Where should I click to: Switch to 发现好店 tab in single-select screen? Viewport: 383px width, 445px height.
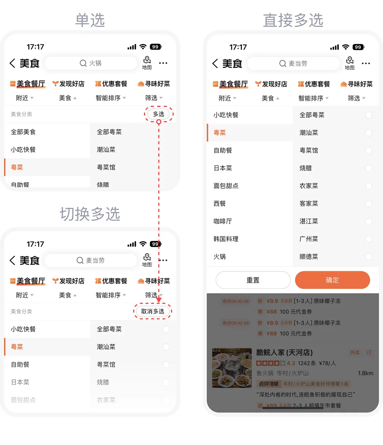tap(68, 84)
